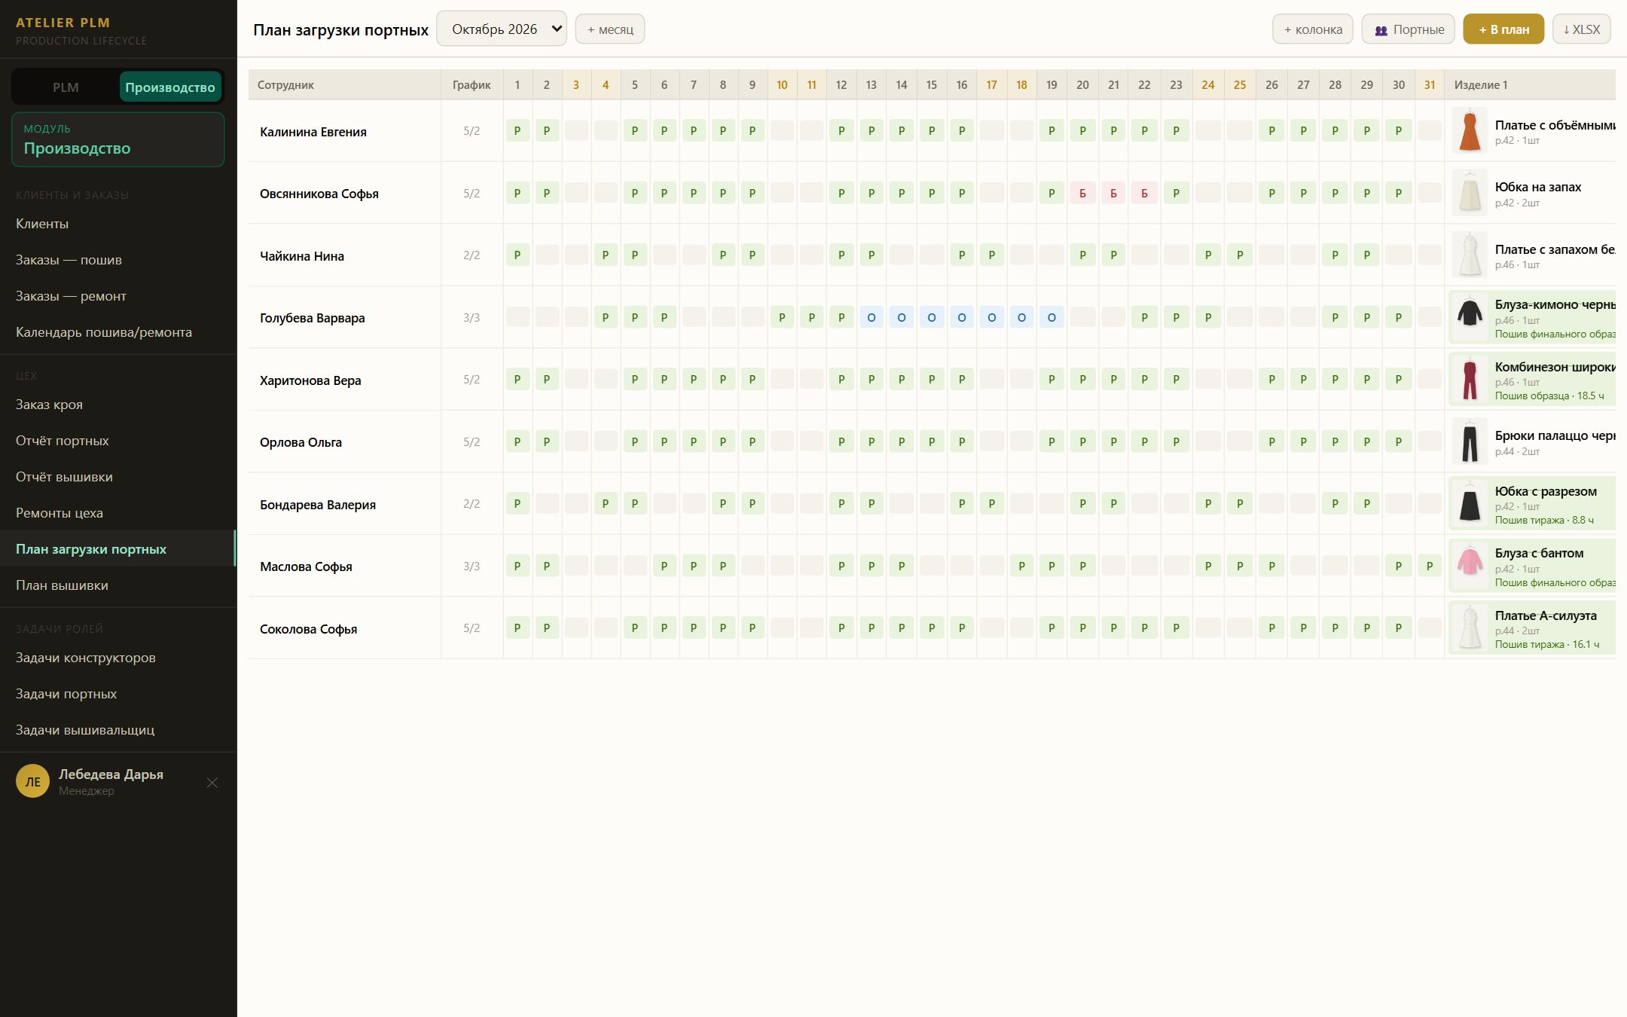Click the X icon next to Лебедева Дарья
Image resolution: width=1627 pixels, height=1017 pixels.
click(x=212, y=783)
